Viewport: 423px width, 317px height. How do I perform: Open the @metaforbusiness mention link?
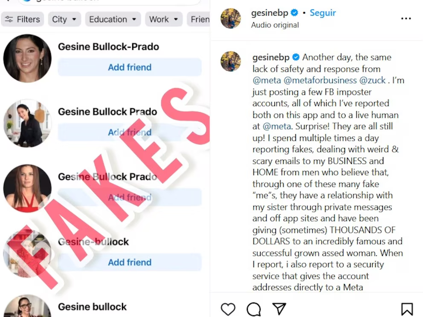320,80
